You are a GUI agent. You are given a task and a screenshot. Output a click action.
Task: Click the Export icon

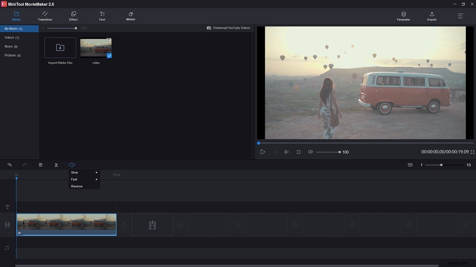[431, 16]
